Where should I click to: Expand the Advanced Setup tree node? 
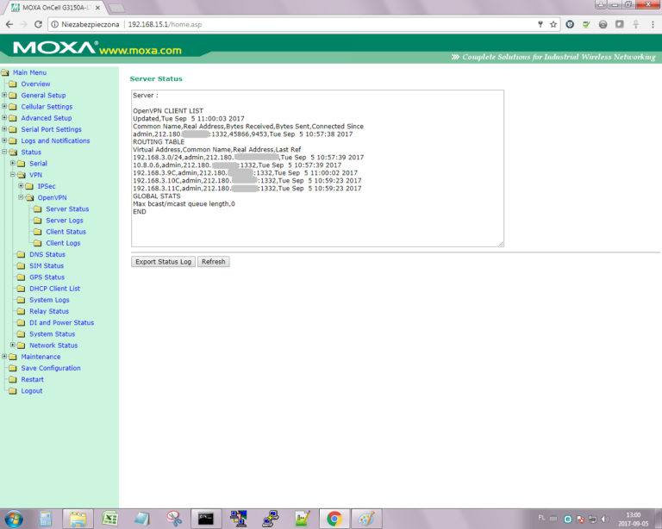(x=4, y=118)
